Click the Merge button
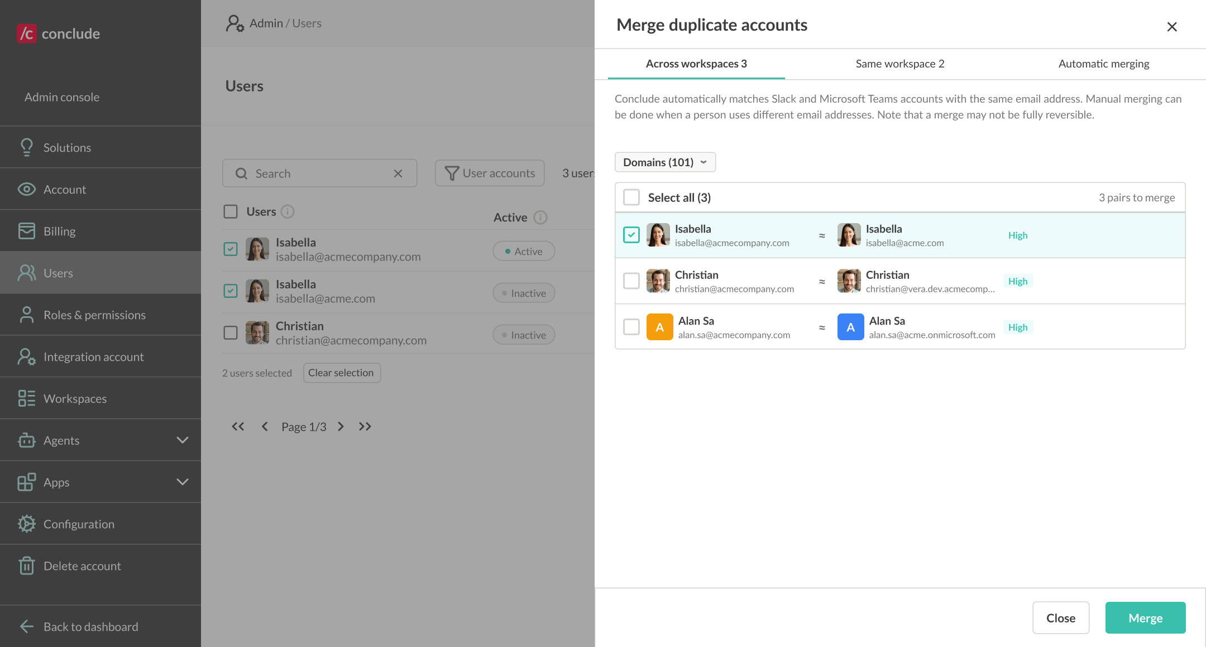This screenshot has width=1206, height=647. click(x=1145, y=618)
